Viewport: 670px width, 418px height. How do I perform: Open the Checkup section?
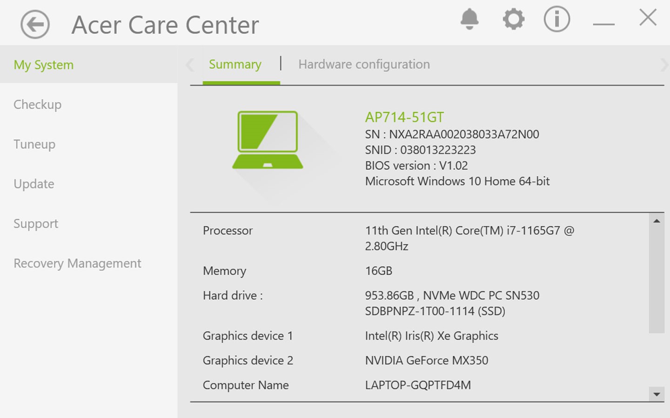(37, 104)
